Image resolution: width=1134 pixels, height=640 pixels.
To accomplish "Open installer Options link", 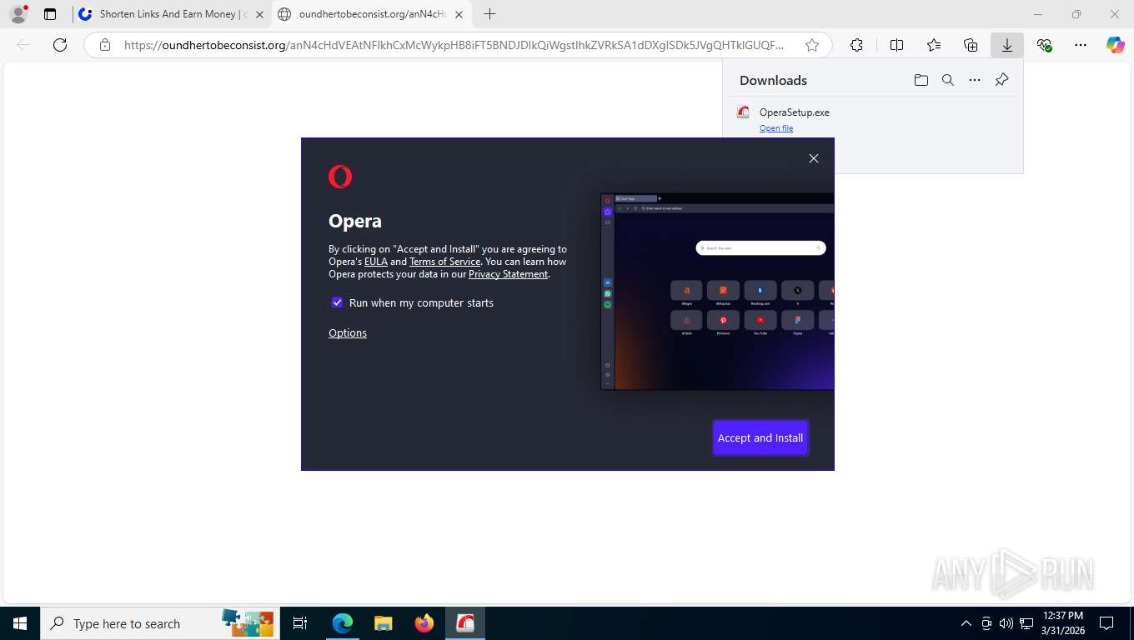I will click(348, 333).
